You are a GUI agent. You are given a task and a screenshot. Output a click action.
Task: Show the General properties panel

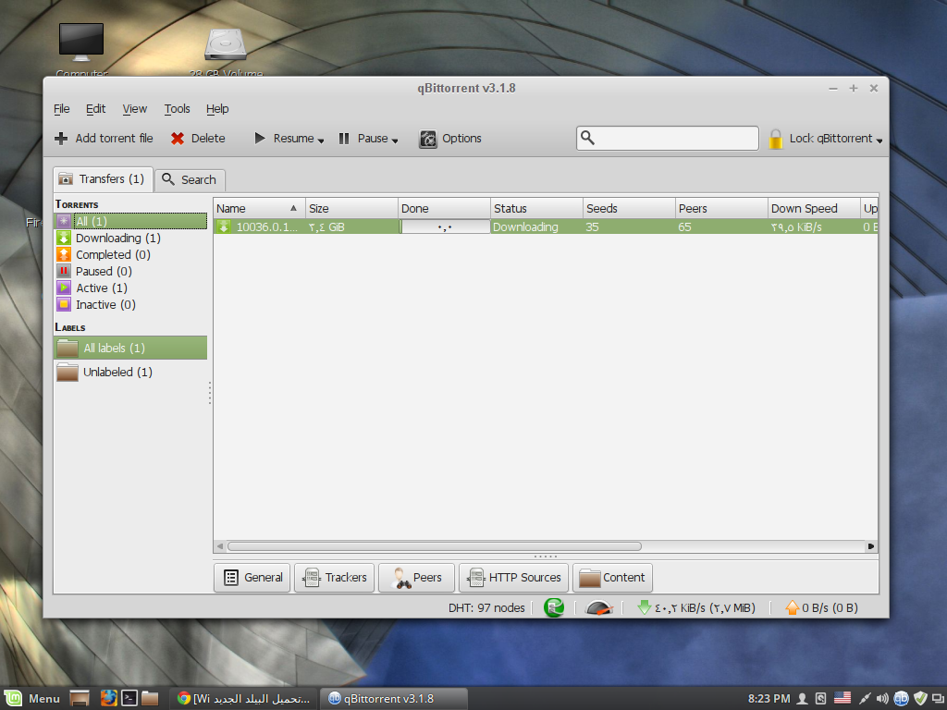click(x=252, y=577)
